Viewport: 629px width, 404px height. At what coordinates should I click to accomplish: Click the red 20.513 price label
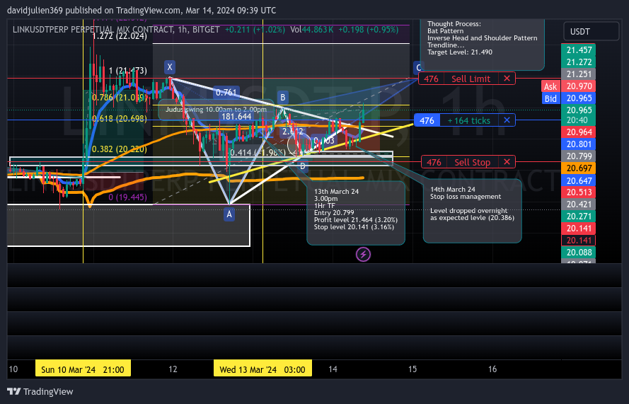[579, 192]
